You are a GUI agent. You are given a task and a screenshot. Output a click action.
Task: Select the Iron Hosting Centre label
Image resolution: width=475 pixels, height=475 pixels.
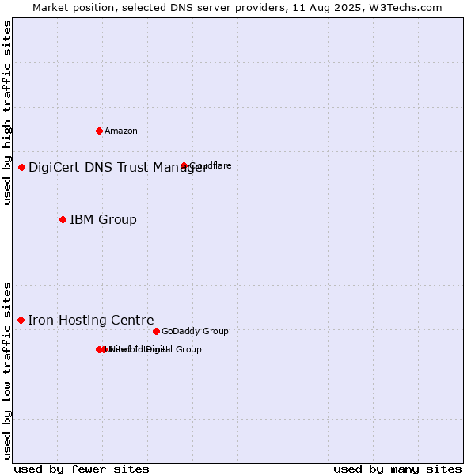point(91,320)
